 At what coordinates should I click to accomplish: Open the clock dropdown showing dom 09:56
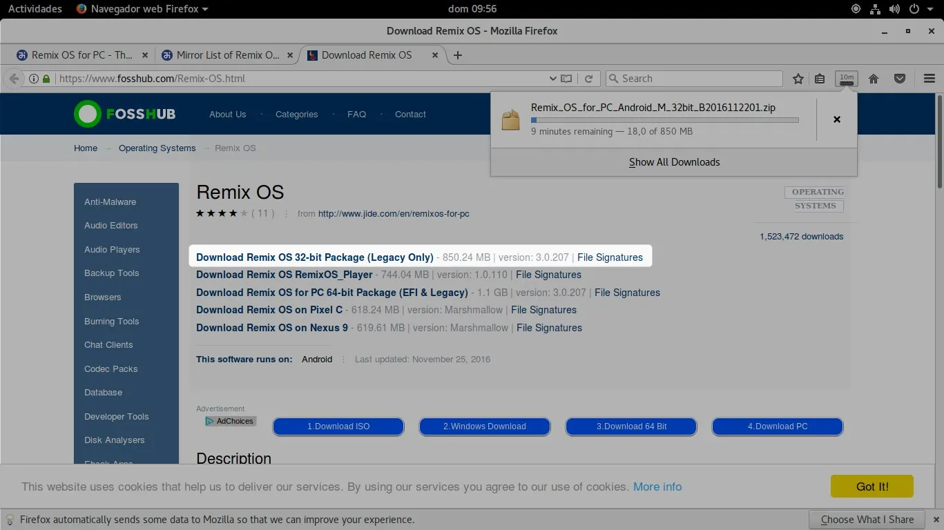472,9
